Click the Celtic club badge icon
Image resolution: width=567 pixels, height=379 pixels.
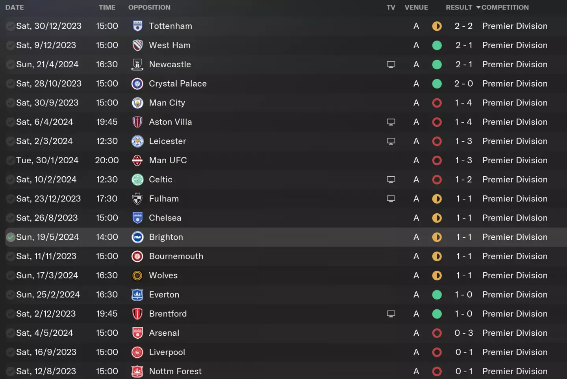(x=137, y=180)
